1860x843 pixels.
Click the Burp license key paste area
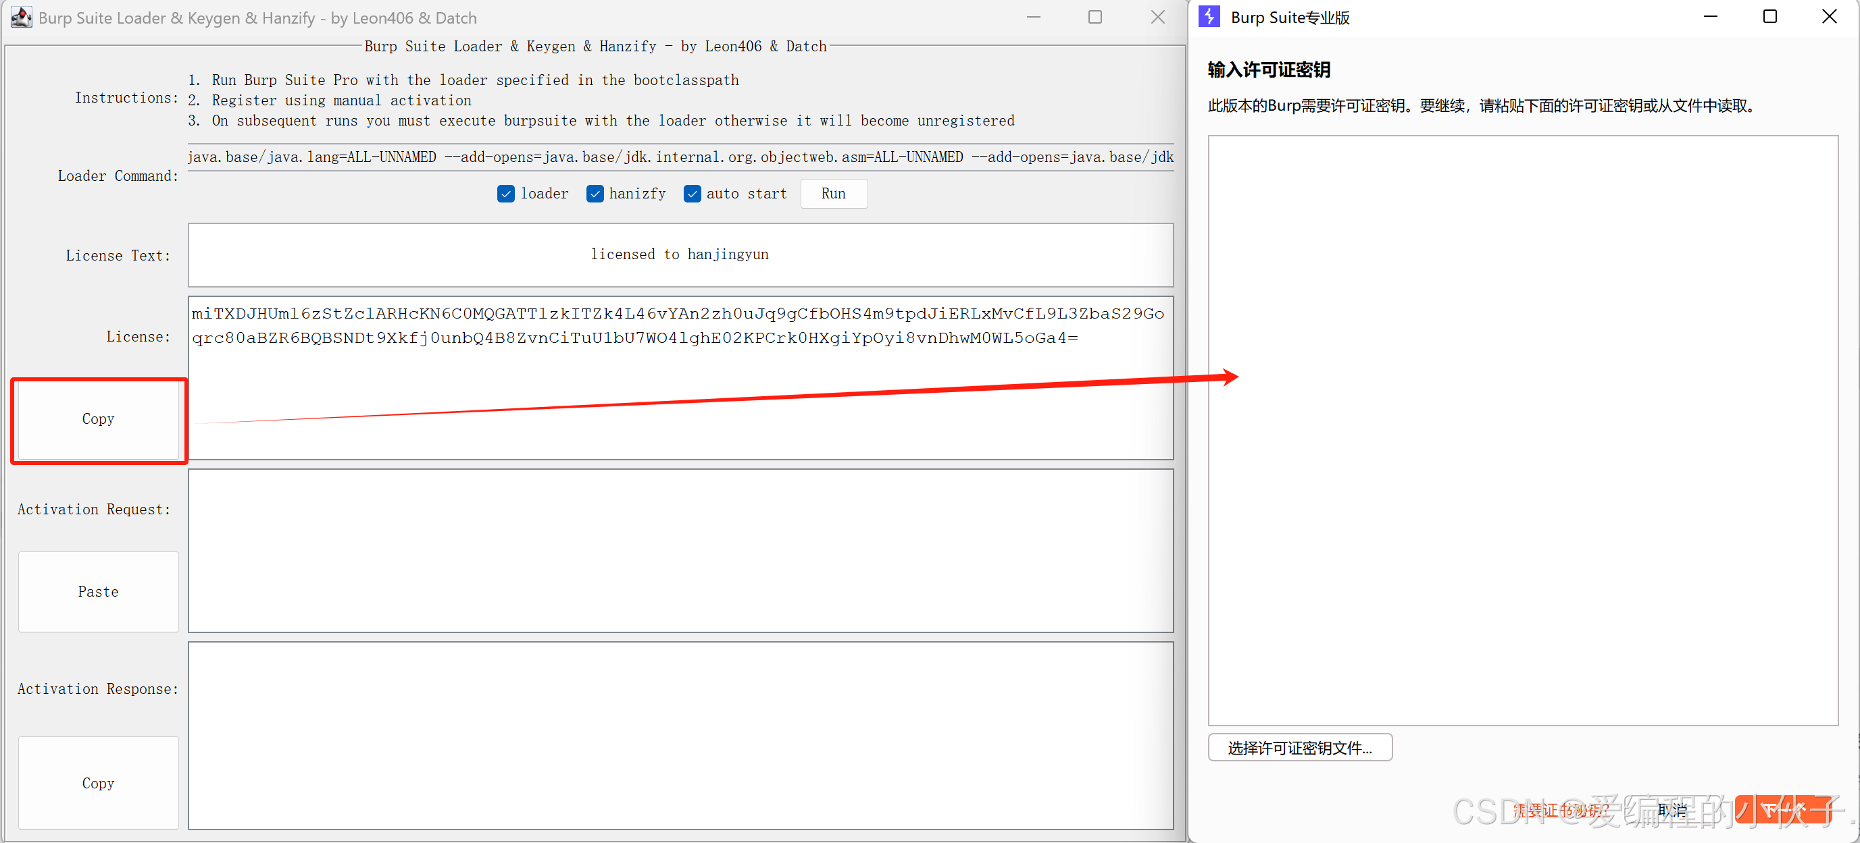[1522, 430]
